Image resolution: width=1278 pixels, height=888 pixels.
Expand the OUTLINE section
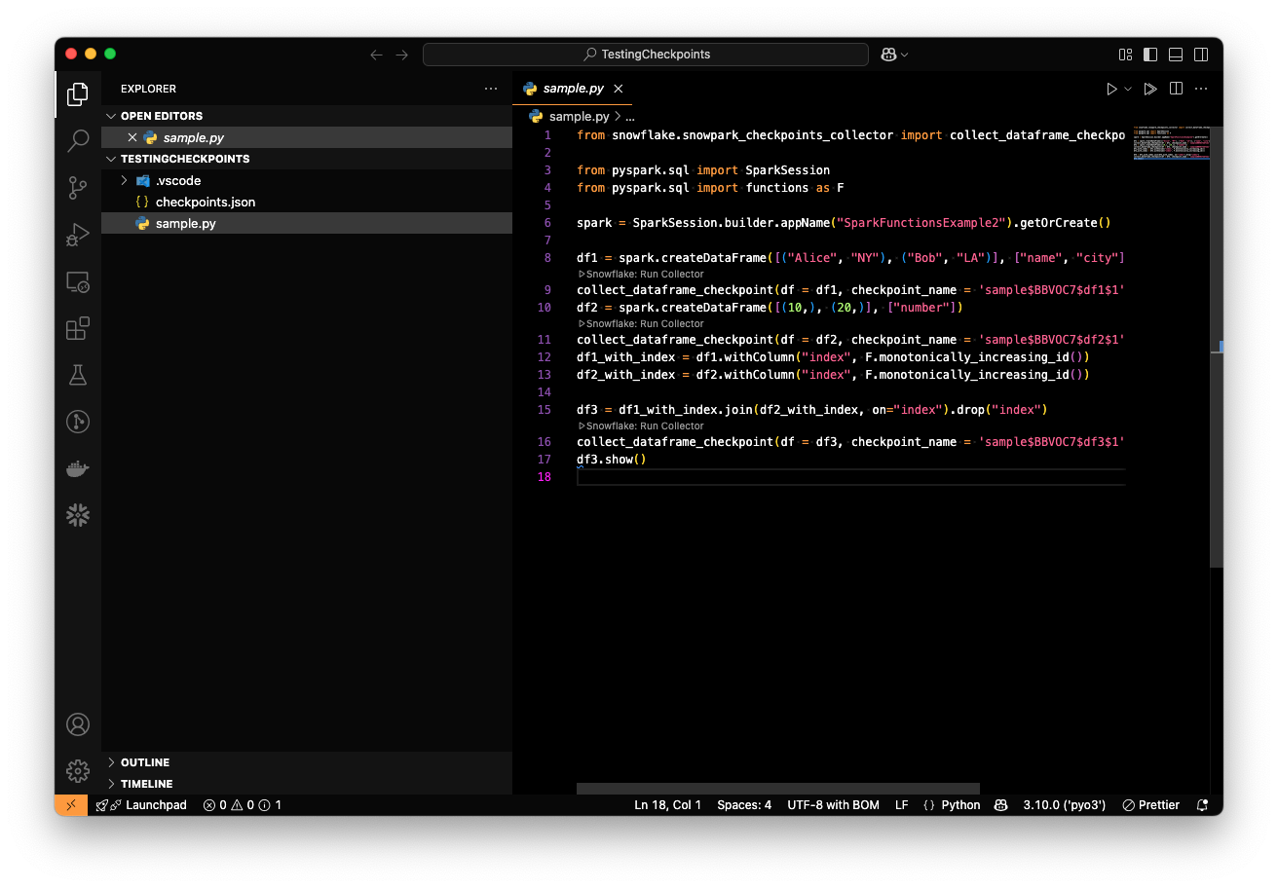point(144,762)
